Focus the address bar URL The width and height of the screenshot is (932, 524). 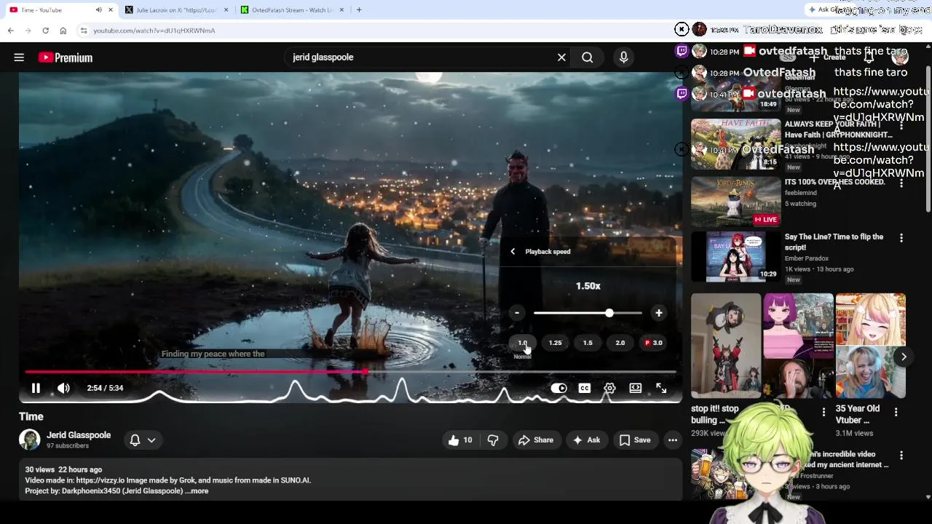(x=154, y=31)
